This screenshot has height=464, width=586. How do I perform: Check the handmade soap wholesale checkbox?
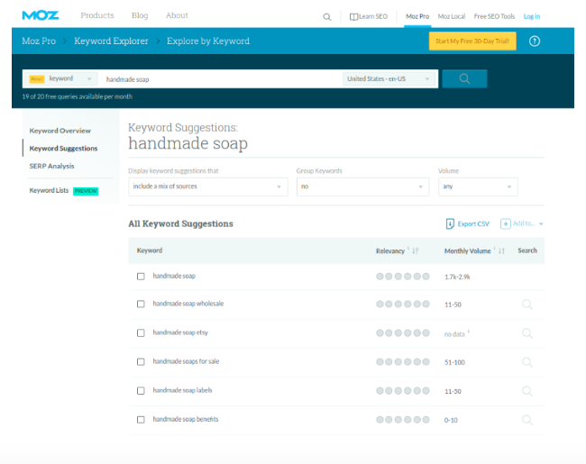tap(141, 304)
